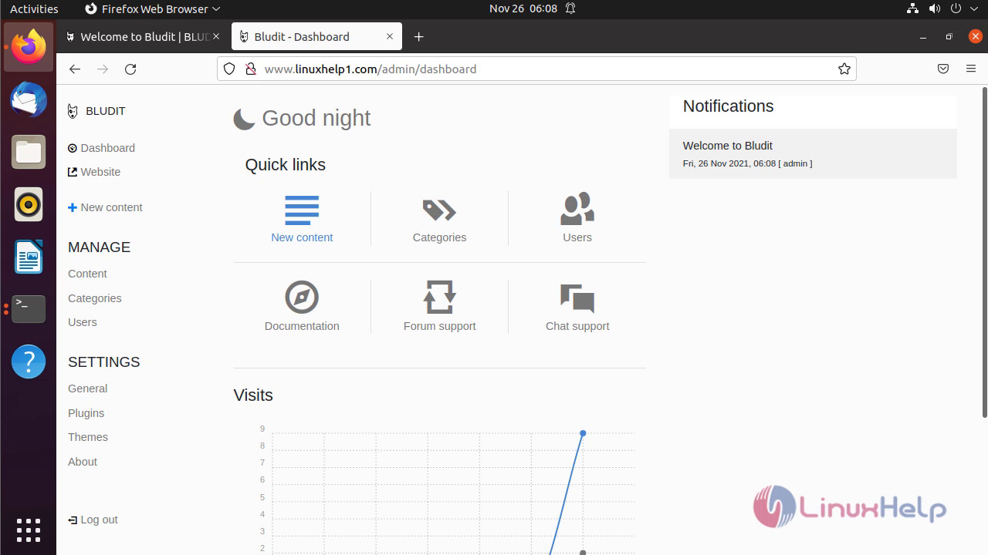Click the visits chart data point at 9

(583, 433)
